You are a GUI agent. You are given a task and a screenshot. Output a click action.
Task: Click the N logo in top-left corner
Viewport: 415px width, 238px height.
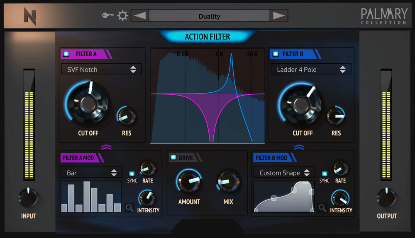tap(29, 17)
